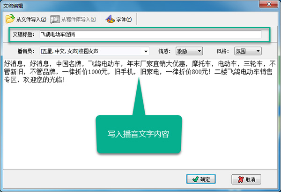Image resolution: width=281 pixels, height=192 pixels.
Task: Cancel with the 取消 button text
Action: [251, 179]
